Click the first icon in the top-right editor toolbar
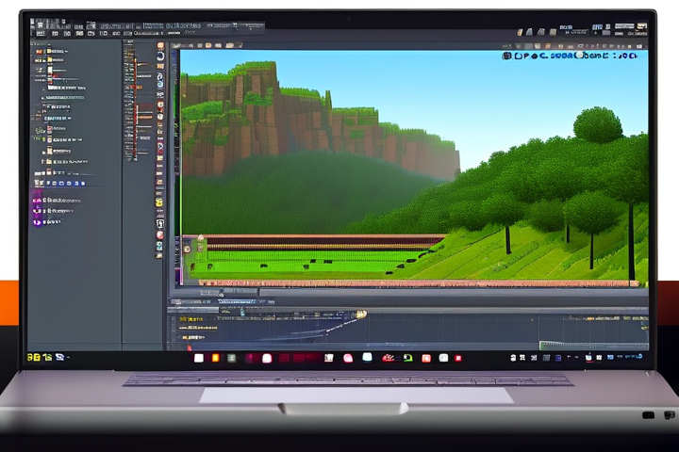The image size is (679, 452). point(520,33)
